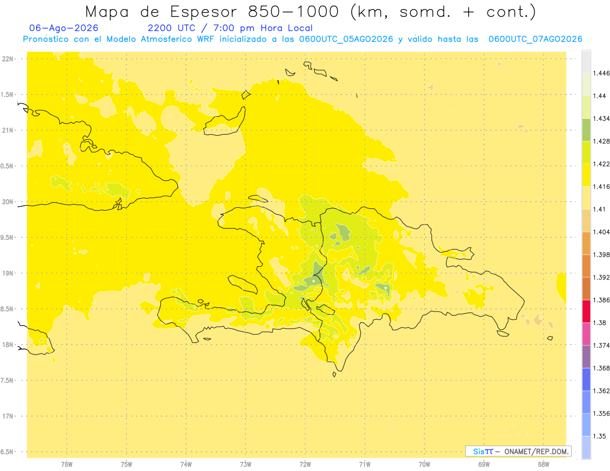Click the legend value 1.392
The width and height of the screenshot is (610, 471).
click(x=601, y=277)
